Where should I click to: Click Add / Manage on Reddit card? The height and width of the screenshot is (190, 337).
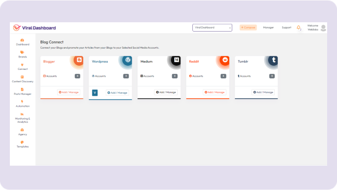click(215, 92)
